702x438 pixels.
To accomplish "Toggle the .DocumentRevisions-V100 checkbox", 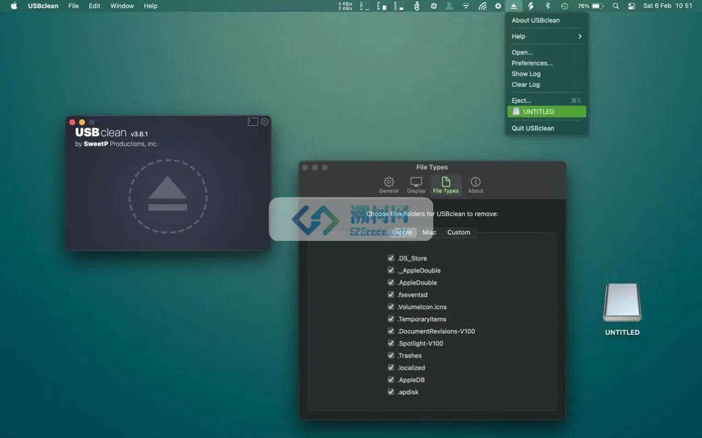I will pos(391,331).
